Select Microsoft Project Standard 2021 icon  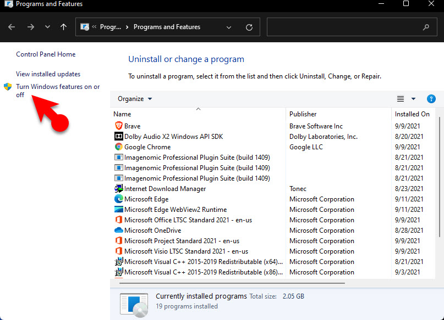pyautogui.click(x=119, y=240)
